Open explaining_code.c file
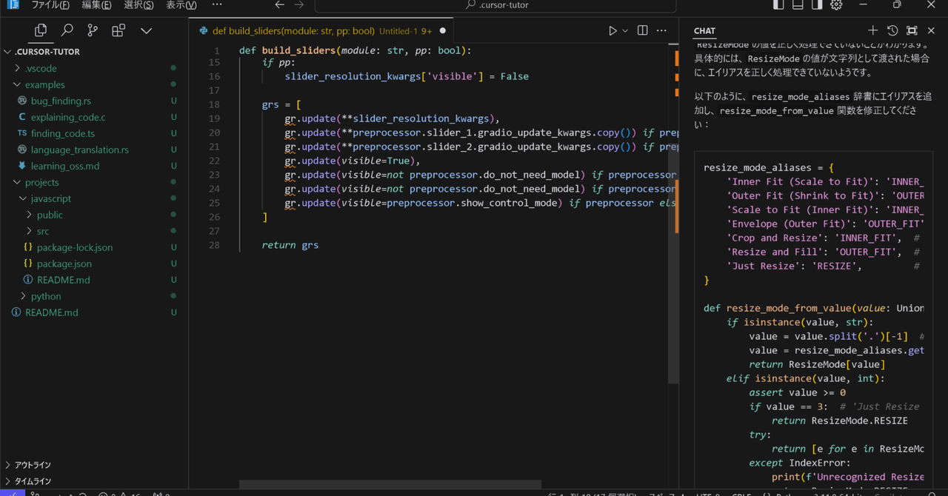 68,117
